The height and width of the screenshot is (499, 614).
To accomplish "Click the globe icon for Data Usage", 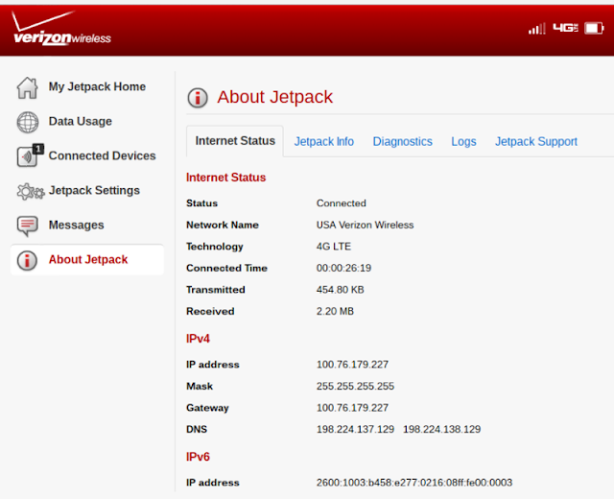I will [28, 122].
